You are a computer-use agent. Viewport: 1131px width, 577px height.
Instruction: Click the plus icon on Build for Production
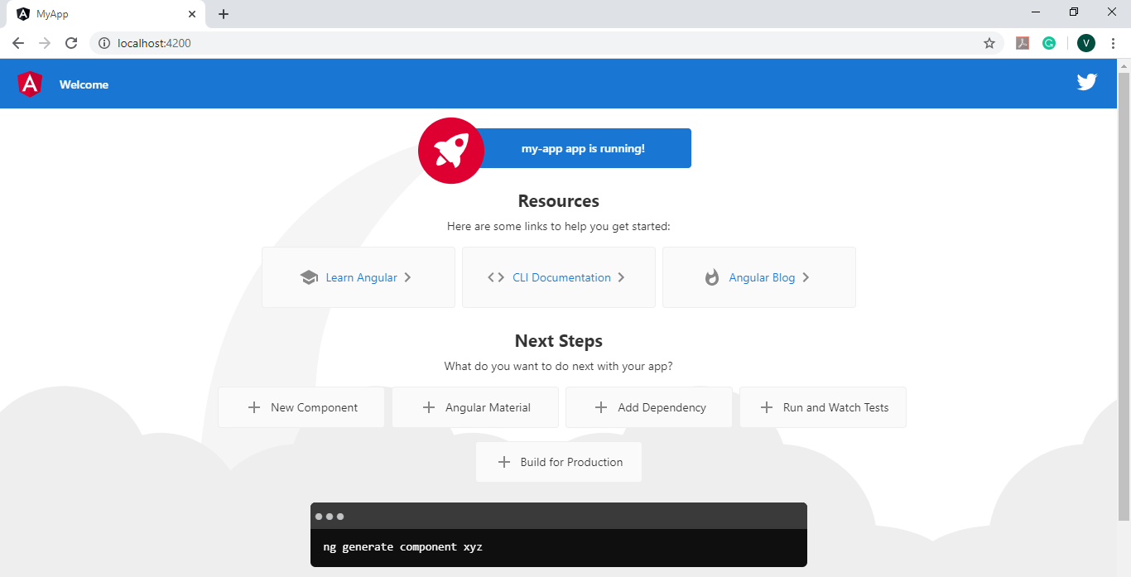click(x=503, y=462)
